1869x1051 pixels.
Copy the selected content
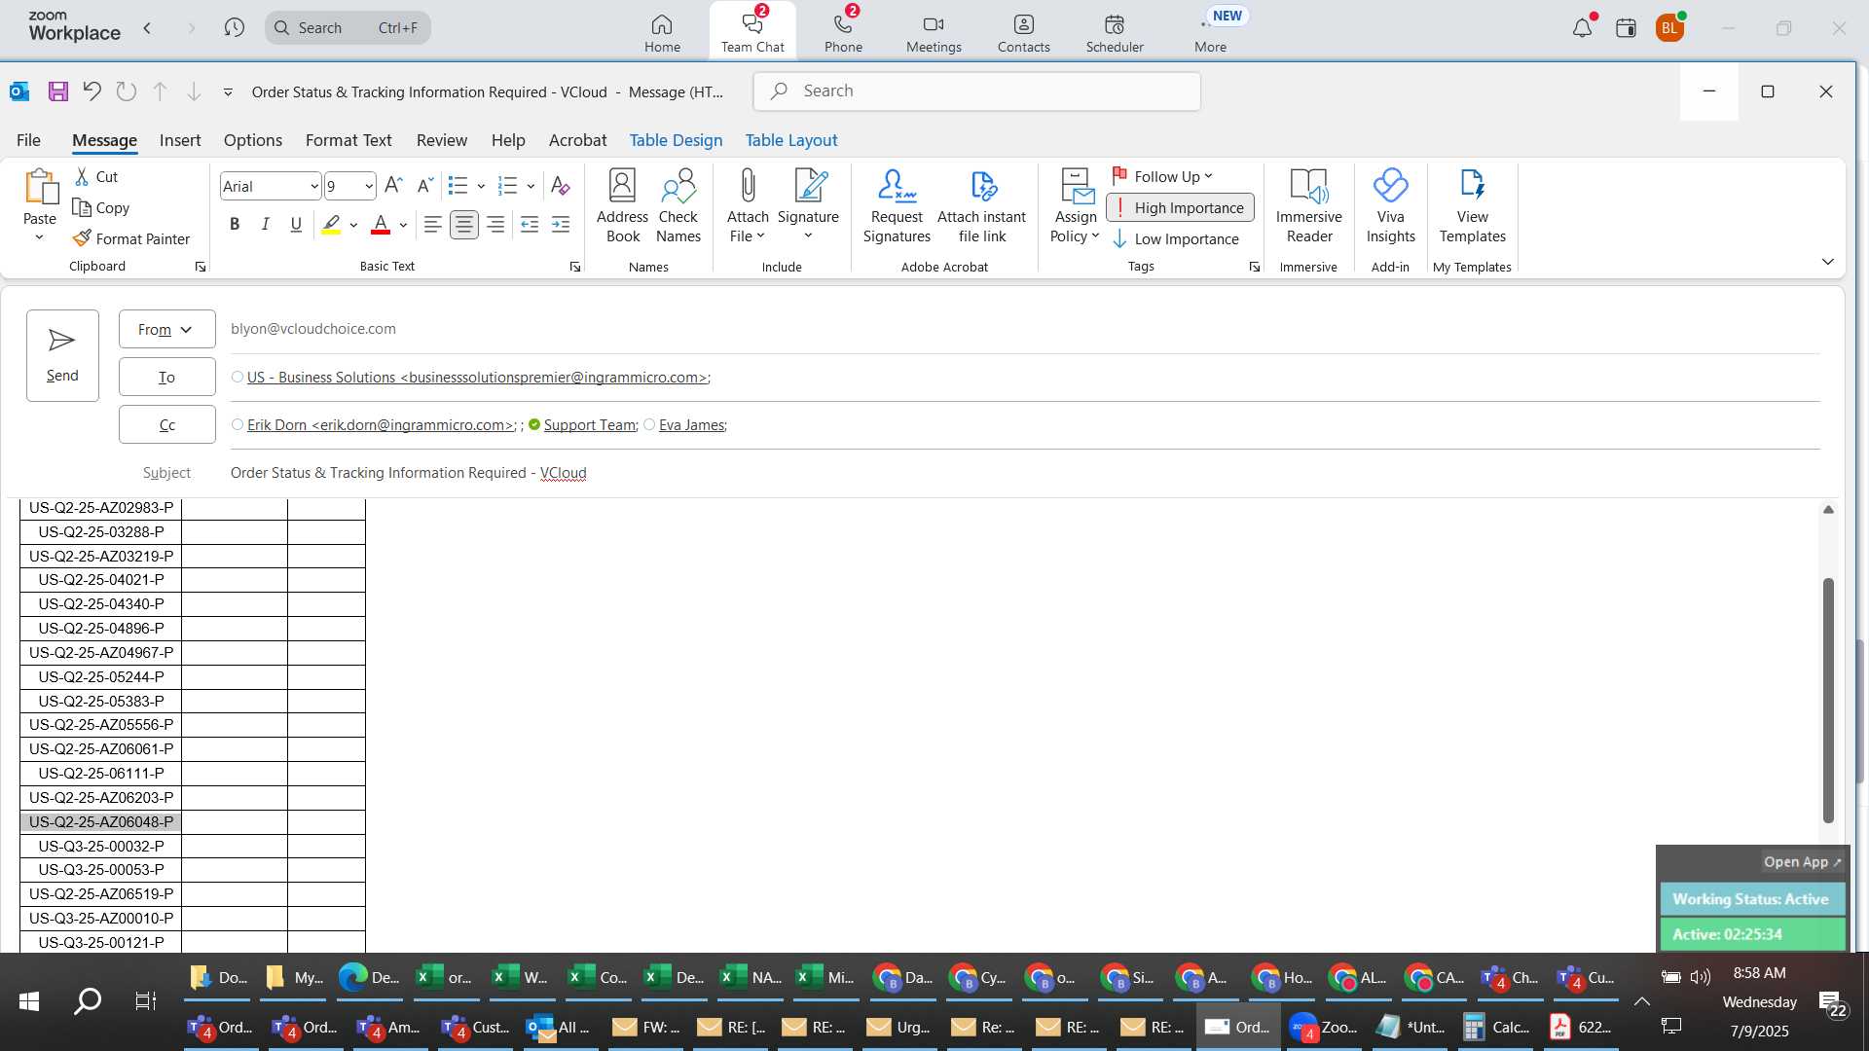[101, 208]
